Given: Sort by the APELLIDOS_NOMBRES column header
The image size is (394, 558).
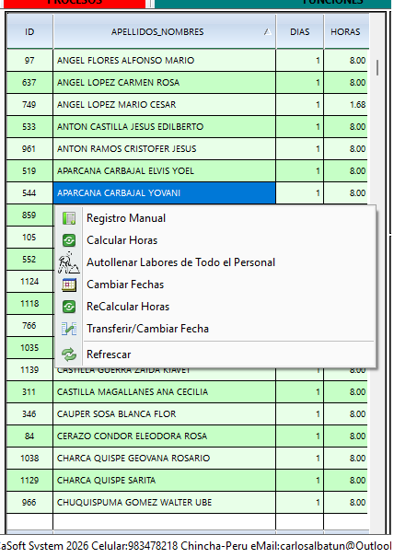Looking at the screenshot, I should coord(165,31).
